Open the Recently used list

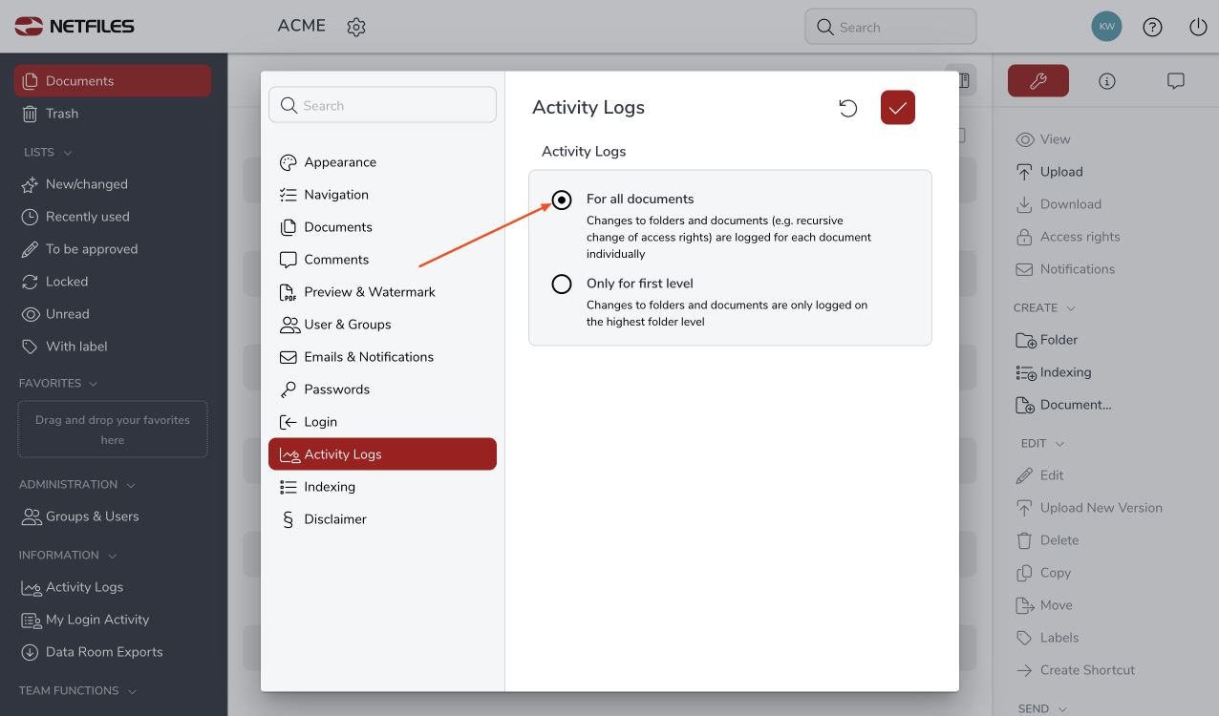click(x=113, y=217)
